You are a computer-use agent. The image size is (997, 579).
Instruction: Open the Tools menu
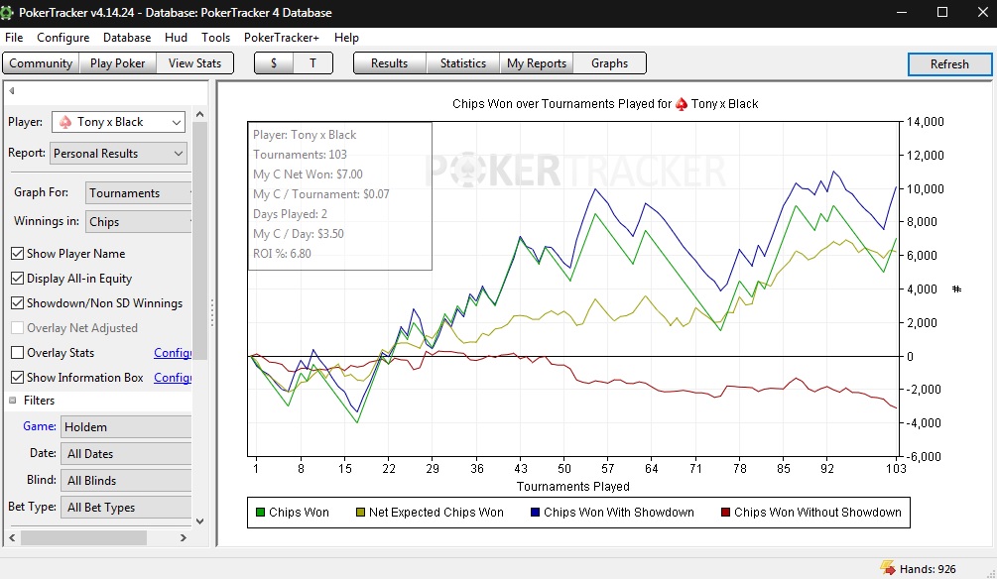215,38
